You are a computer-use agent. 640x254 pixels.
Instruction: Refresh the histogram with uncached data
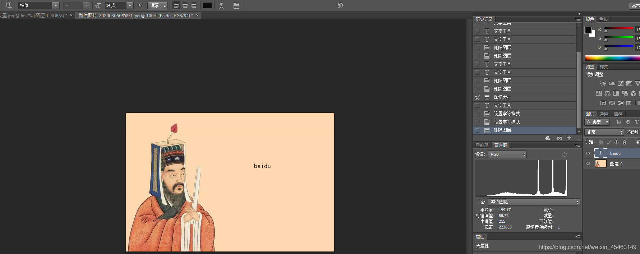(x=565, y=154)
